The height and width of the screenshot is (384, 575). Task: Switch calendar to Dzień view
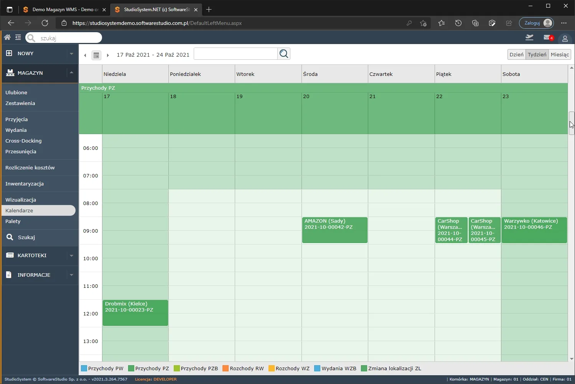click(x=516, y=54)
